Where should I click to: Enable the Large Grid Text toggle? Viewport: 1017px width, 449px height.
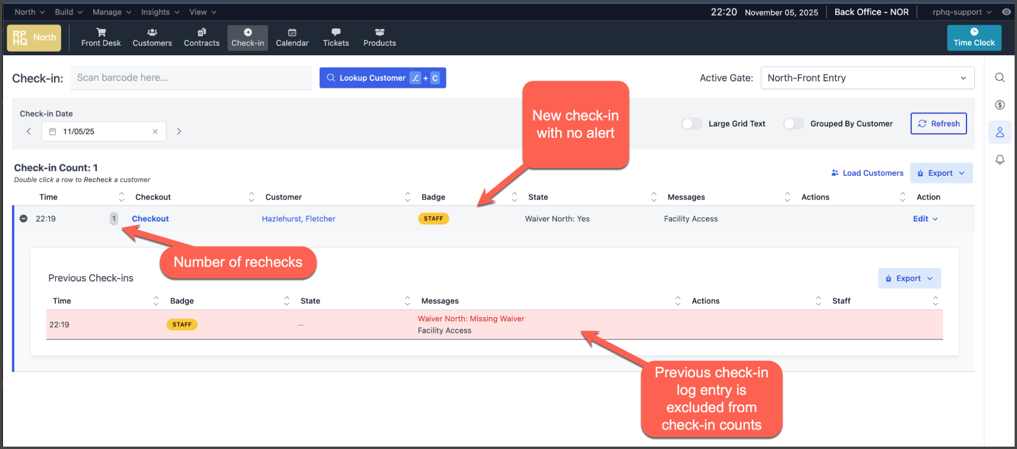(x=691, y=124)
